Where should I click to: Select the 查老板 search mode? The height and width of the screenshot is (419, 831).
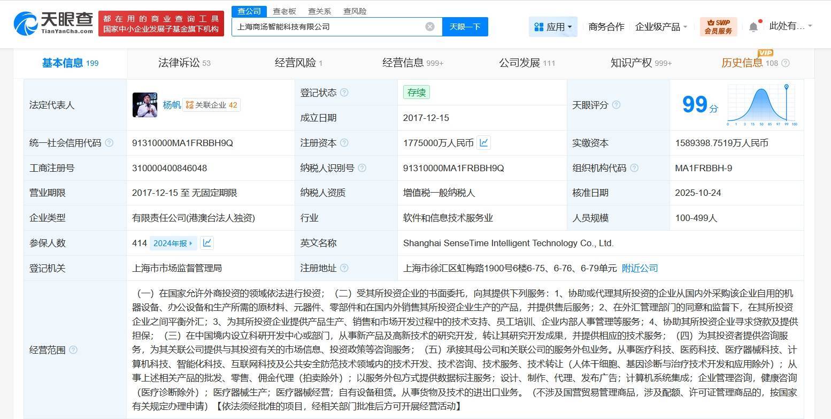284,11
